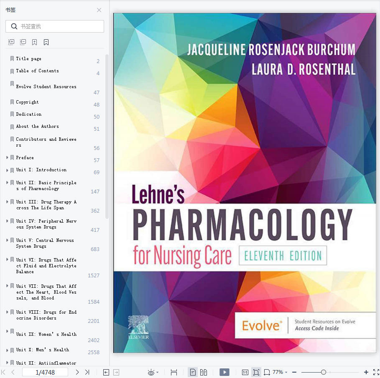Select Unit X: Men's Health bookmark title
The height and width of the screenshot is (378, 380).
point(42,350)
